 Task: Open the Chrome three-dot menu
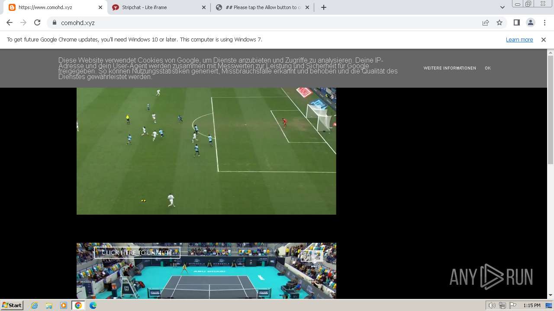[544, 22]
